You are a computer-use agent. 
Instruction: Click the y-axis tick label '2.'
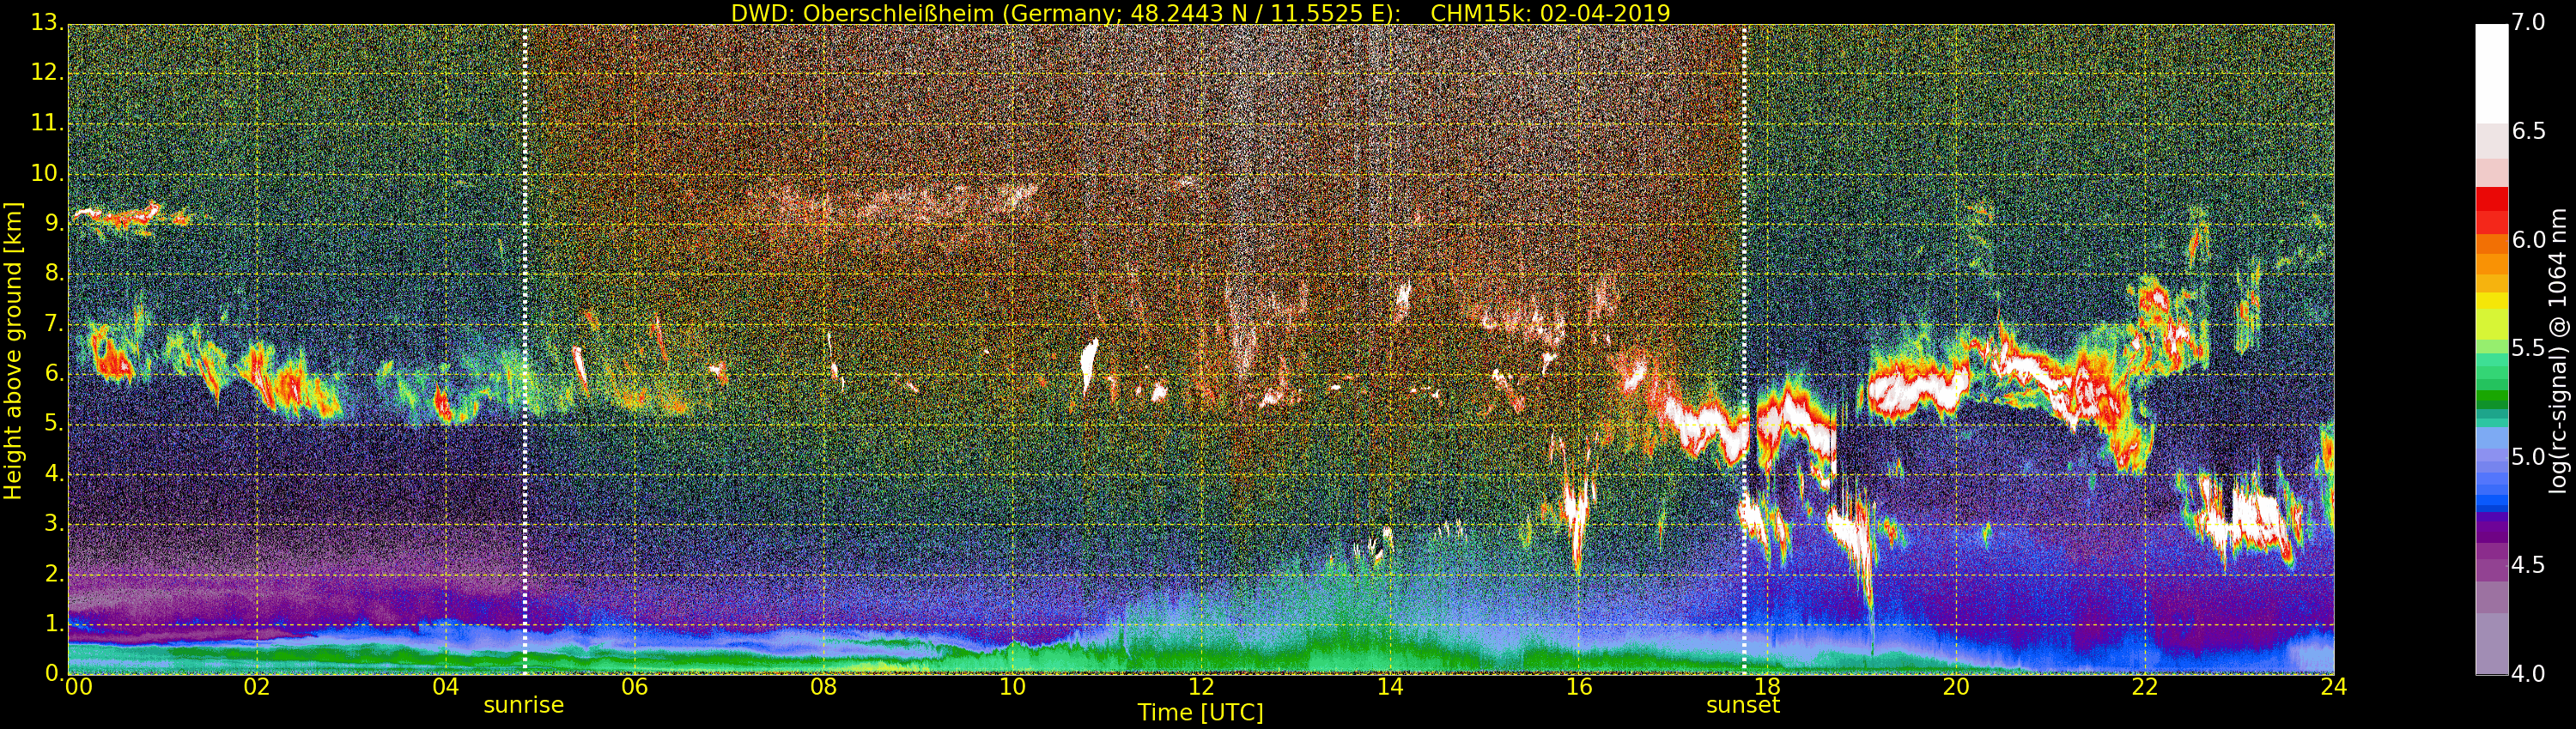tap(54, 573)
